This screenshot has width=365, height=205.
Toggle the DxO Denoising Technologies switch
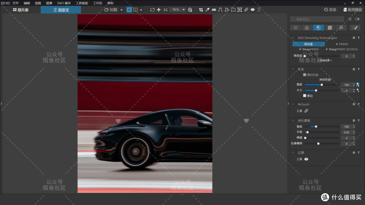tap(294, 38)
